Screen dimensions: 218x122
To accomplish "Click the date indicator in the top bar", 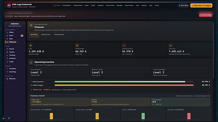I will point(183,6).
